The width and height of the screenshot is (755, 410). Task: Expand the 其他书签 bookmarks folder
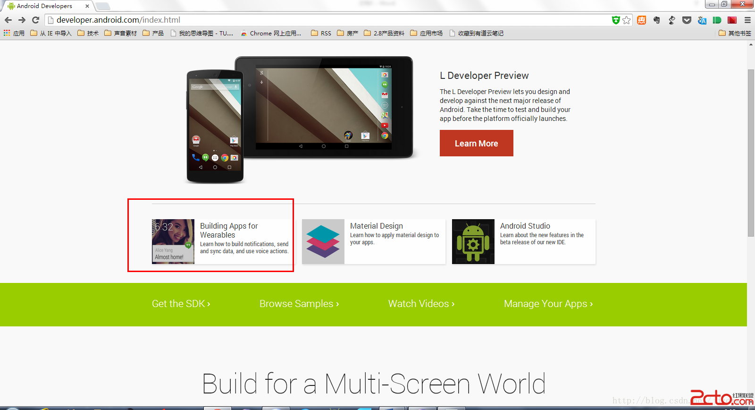(x=735, y=33)
